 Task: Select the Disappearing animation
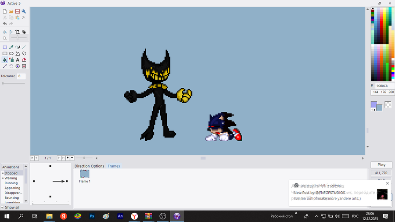point(13,193)
